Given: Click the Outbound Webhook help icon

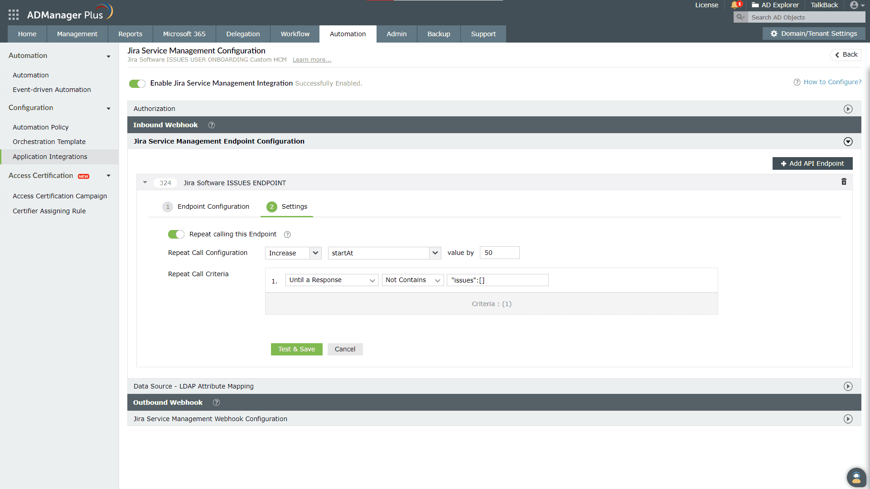Looking at the screenshot, I should coord(217,403).
